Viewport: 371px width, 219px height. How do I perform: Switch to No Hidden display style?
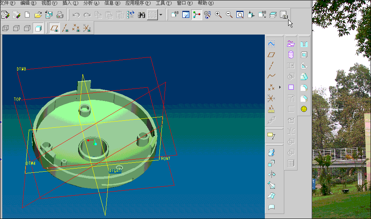coord(27,28)
